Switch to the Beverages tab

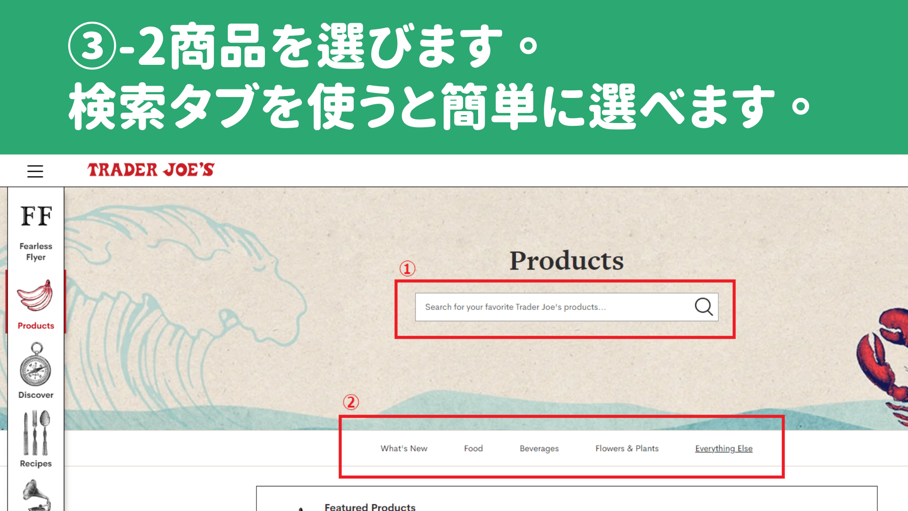point(539,448)
